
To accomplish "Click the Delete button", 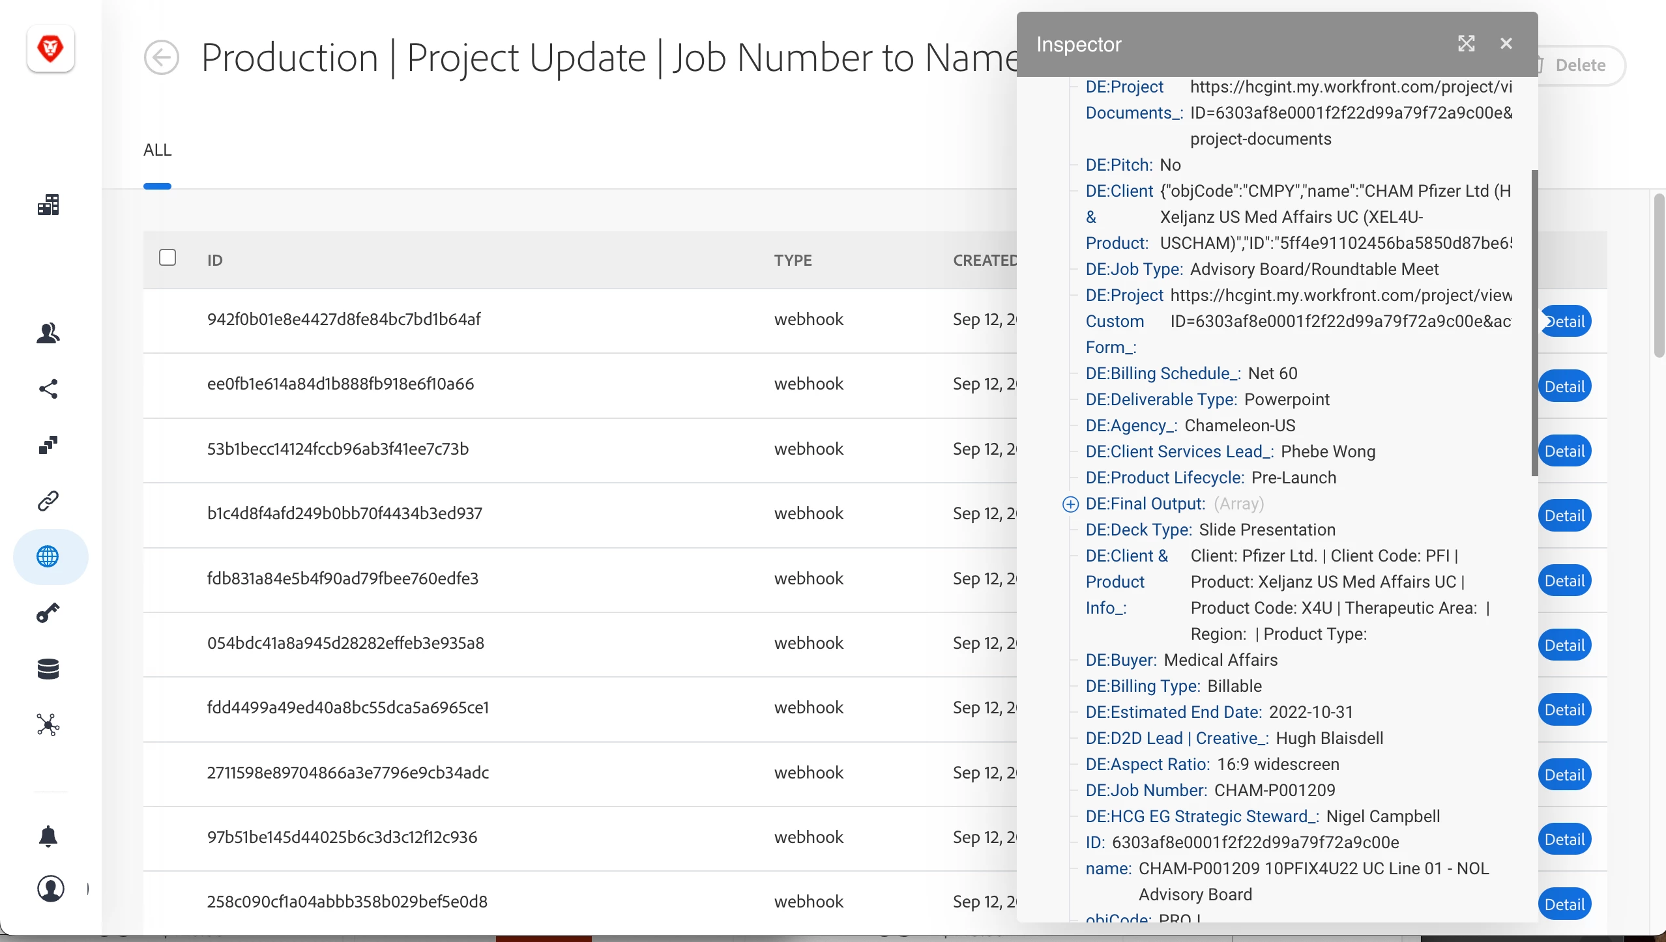I will pyautogui.click(x=1579, y=65).
